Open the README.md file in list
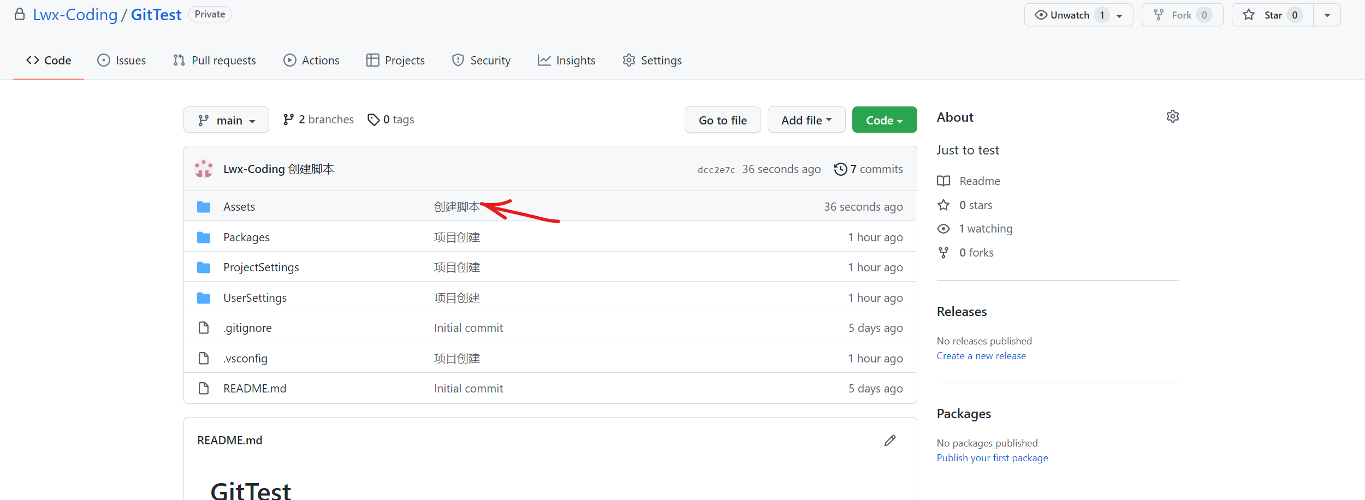 pos(254,388)
